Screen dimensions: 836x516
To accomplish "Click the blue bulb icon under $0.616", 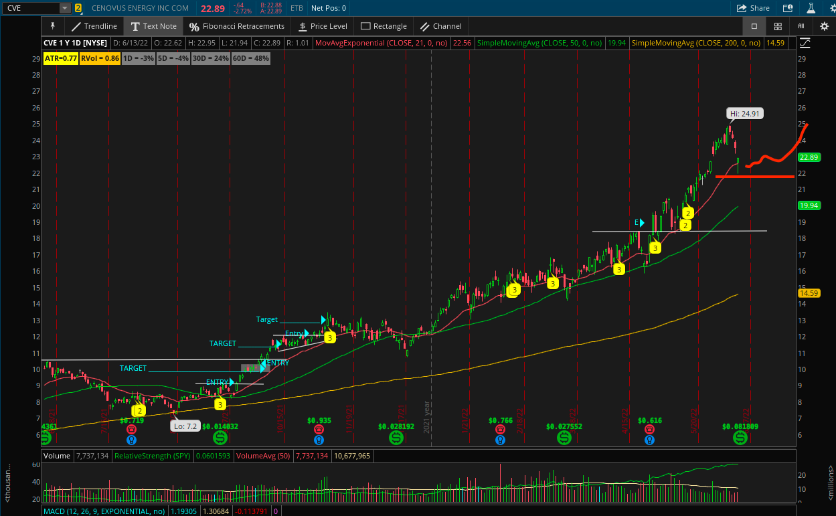I will [649, 440].
